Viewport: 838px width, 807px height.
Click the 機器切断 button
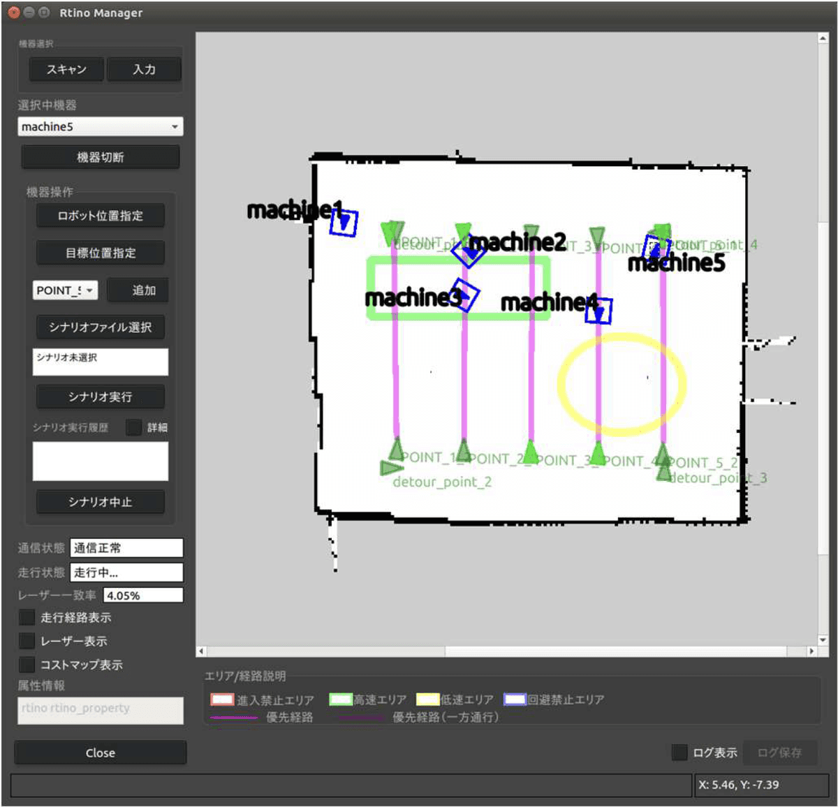[100, 158]
